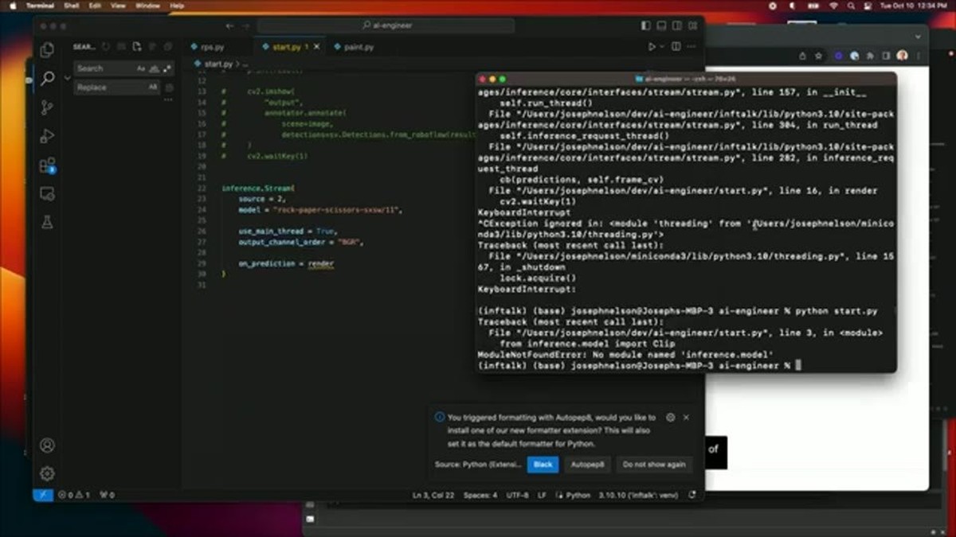Open the Manage gear icon
Viewport: 956px width, 537px height.
click(47, 474)
